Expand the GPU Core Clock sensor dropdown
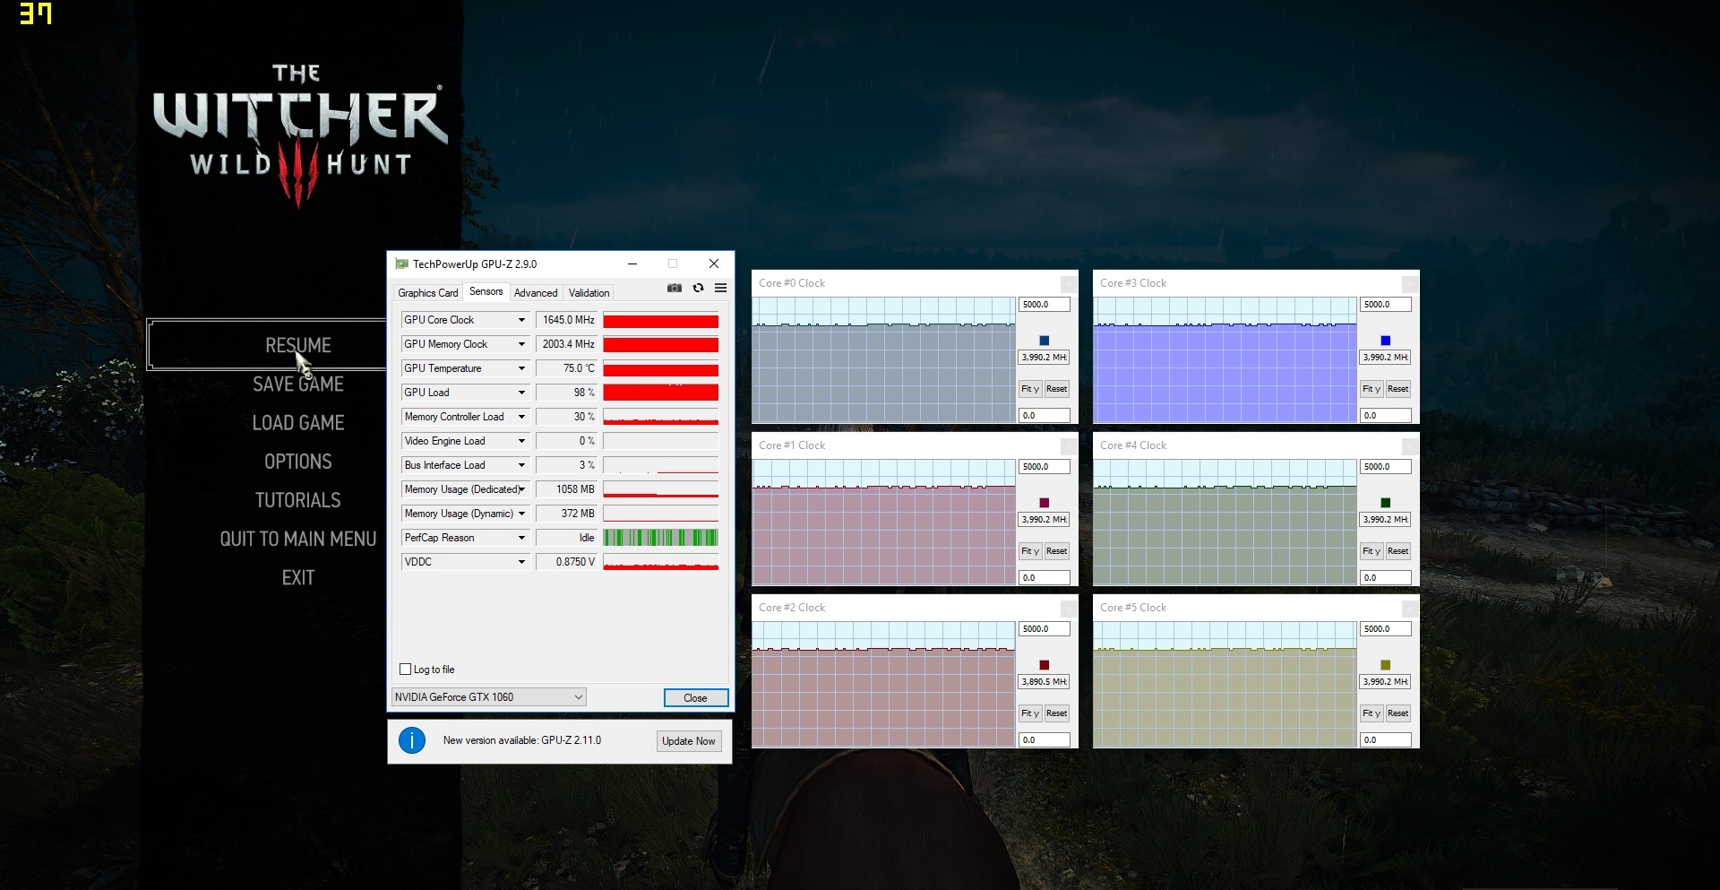This screenshot has width=1720, height=890. point(521,320)
